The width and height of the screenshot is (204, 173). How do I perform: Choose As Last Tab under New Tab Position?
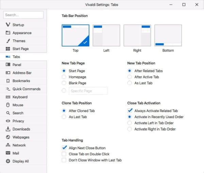pyautogui.click(x=130, y=83)
